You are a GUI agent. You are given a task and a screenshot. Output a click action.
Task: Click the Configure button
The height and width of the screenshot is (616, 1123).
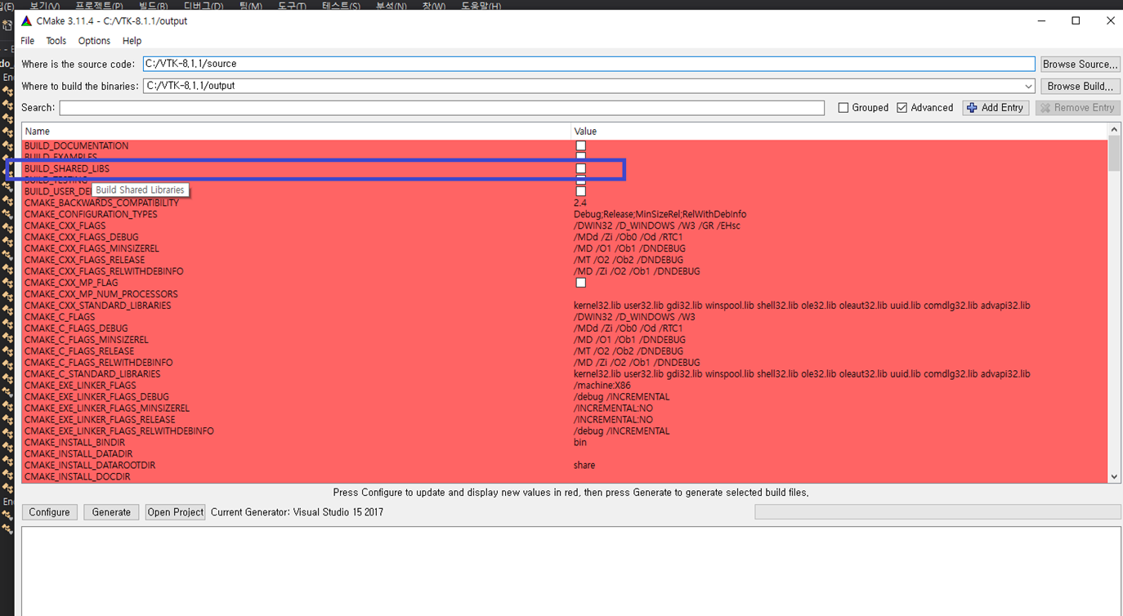pos(49,512)
